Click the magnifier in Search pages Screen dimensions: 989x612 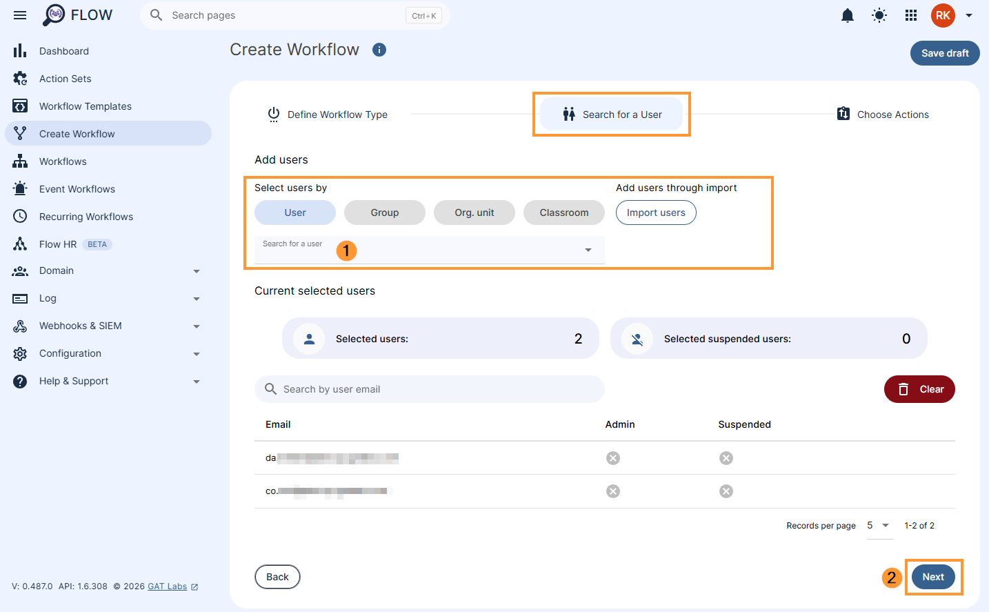click(x=157, y=15)
